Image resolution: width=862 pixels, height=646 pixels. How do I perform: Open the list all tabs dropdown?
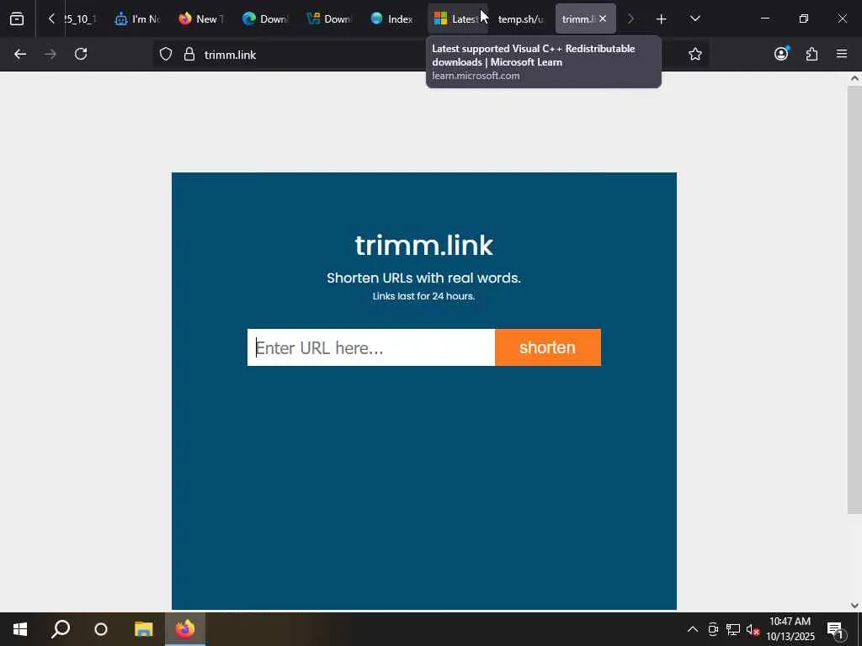tap(694, 19)
